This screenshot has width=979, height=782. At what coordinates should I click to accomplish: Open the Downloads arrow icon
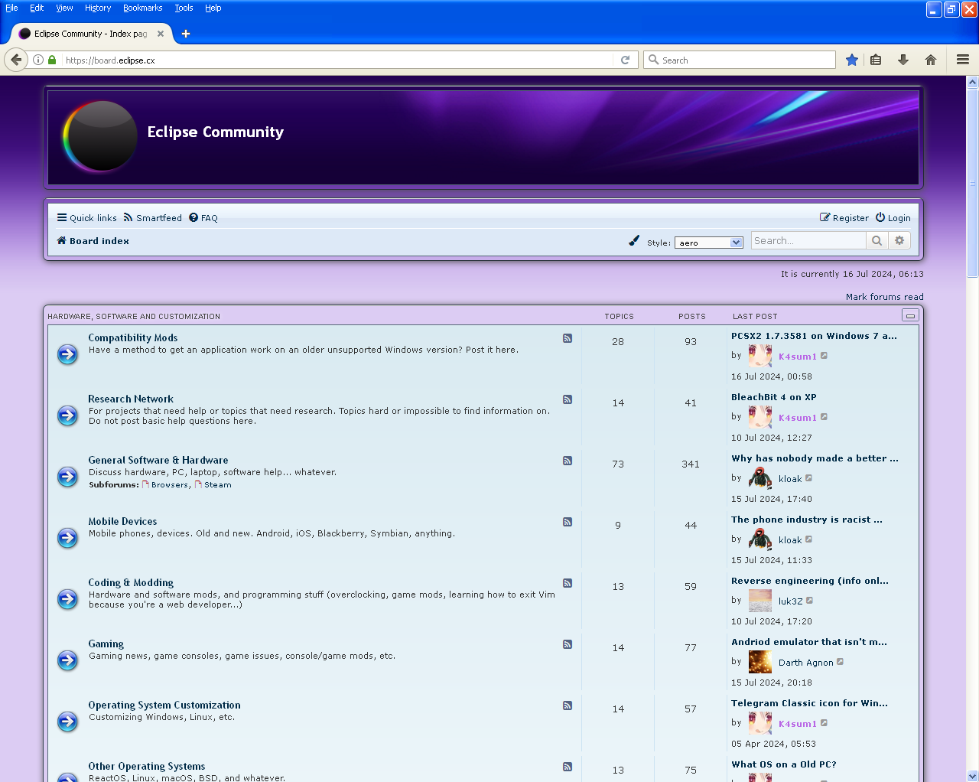tap(903, 60)
